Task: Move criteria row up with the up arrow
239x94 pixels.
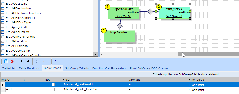Action: coord(21,61)
